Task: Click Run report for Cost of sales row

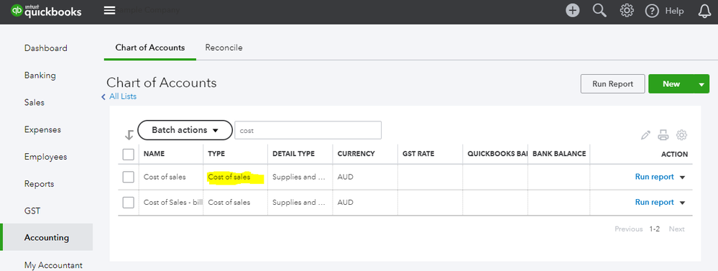Action: (654, 177)
